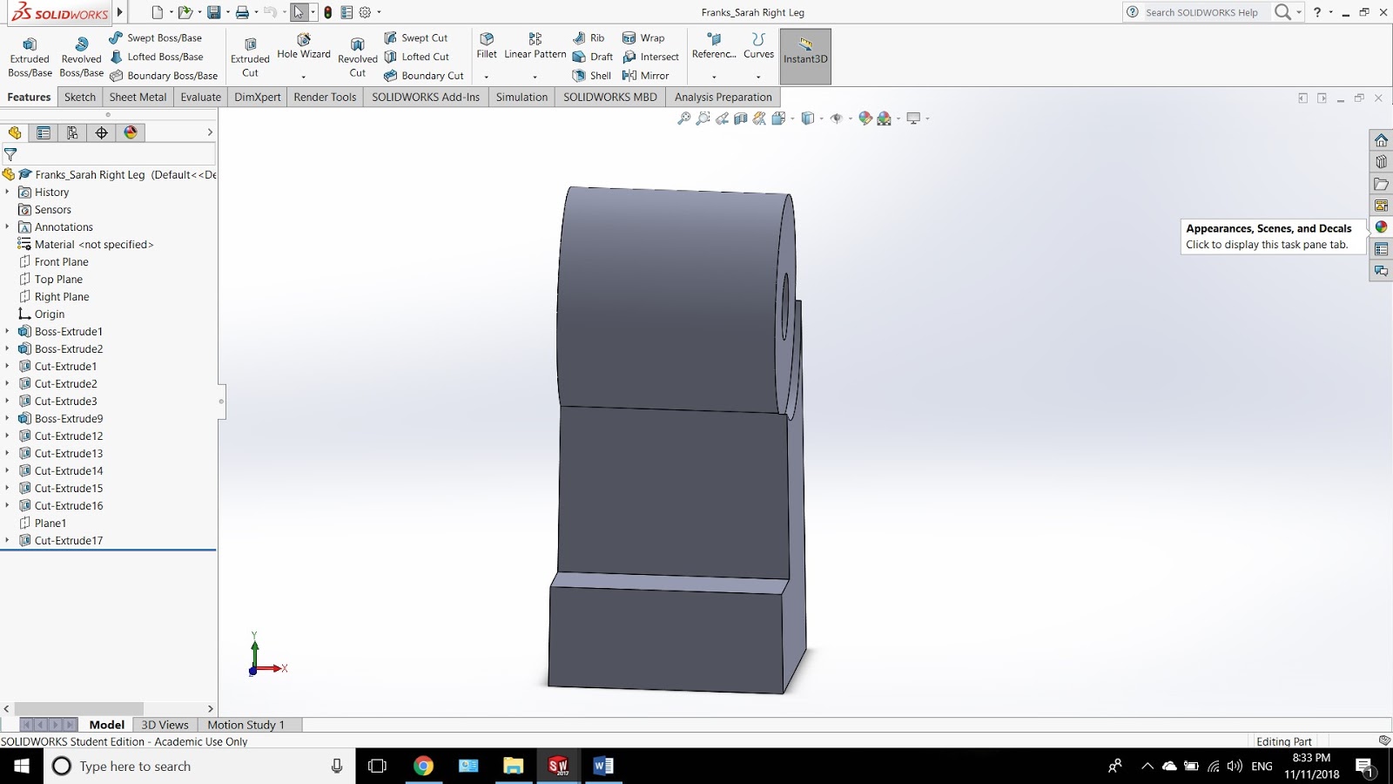Expand the Boss-Extrude1 feature
Image resolution: width=1393 pixels, height=784 pixels.
pyautogui.click(x=8, y=331)
